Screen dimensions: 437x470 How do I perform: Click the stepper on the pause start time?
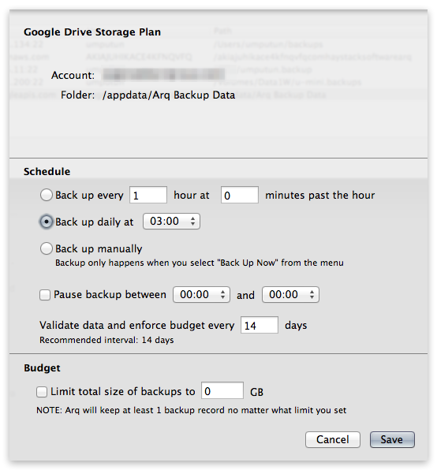[x=222, y=295]
